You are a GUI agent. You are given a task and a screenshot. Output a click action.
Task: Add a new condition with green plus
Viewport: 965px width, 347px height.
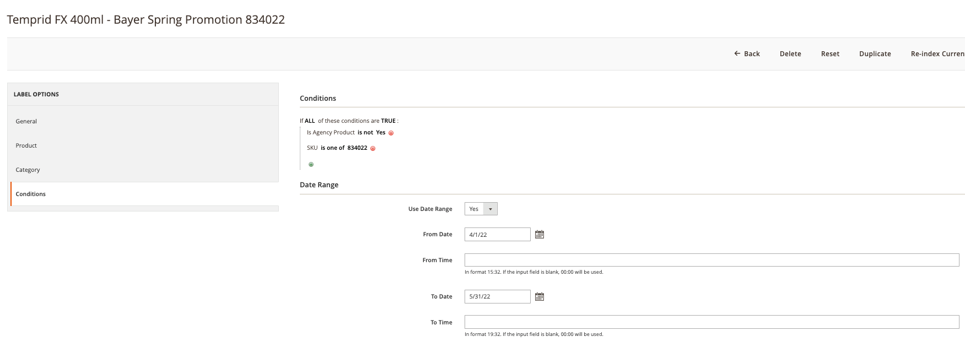point(311,165)
